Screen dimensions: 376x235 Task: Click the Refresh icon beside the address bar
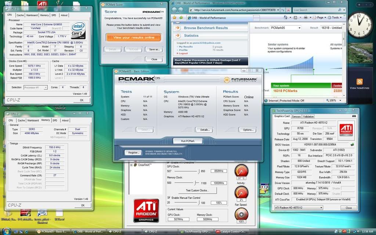click(x=283, y=10)
